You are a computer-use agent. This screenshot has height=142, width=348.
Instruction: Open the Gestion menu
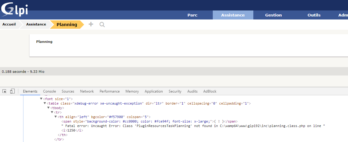273,15
